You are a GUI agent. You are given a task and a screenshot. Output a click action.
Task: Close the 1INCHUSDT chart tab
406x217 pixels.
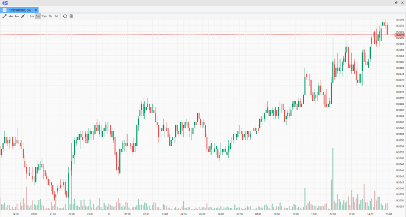coord(36,10)
